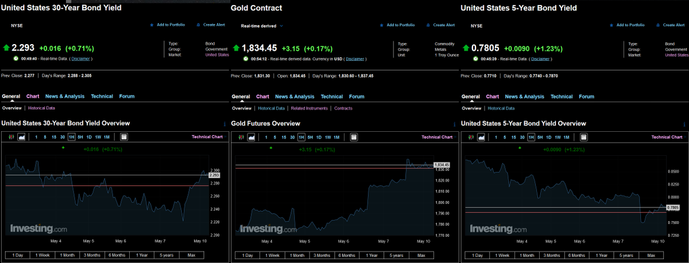Set 5H interval on 30-Year Bond chart

tap(80, 137)
